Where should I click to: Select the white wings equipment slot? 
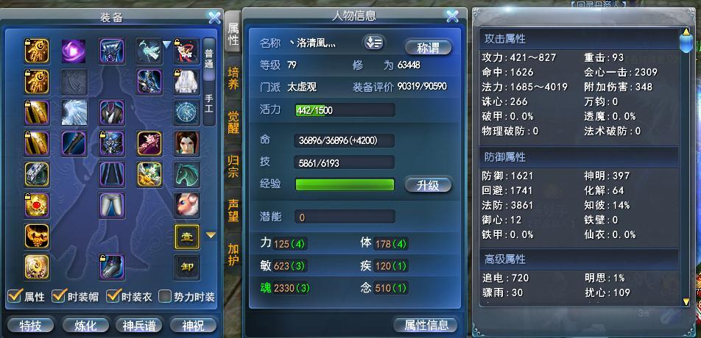click(x=74, y=112)
